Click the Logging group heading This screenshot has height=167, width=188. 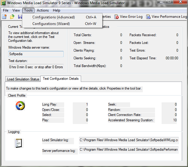click(x=14, y=132)
